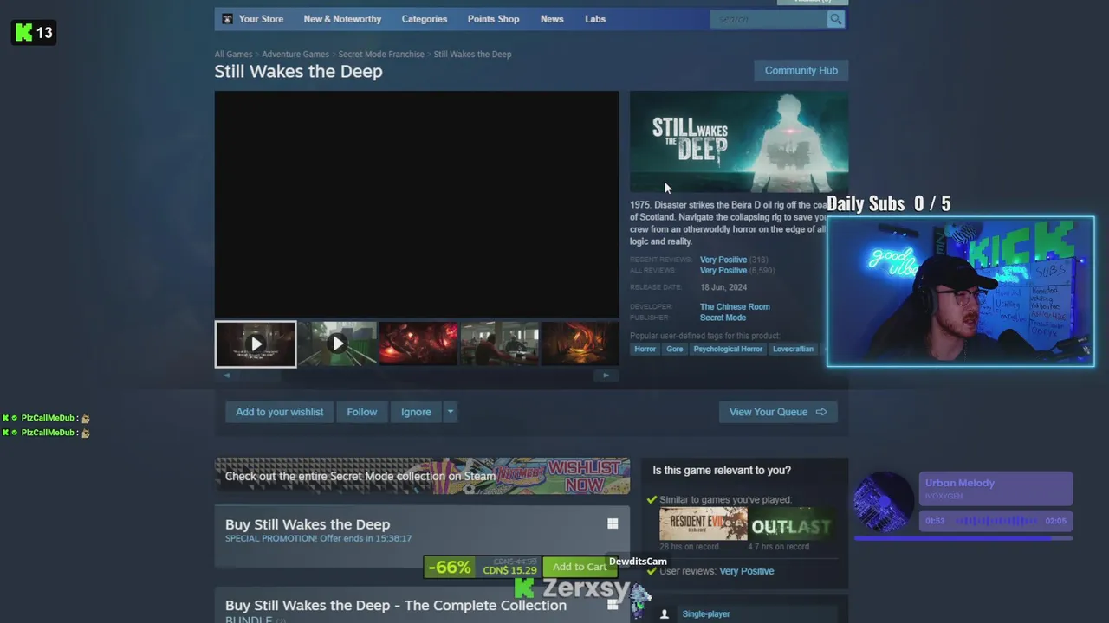This screenshot has width=1109, height=623.
Task: Click the View Your Queue arrow icon
Action: (x=821, y=412)
